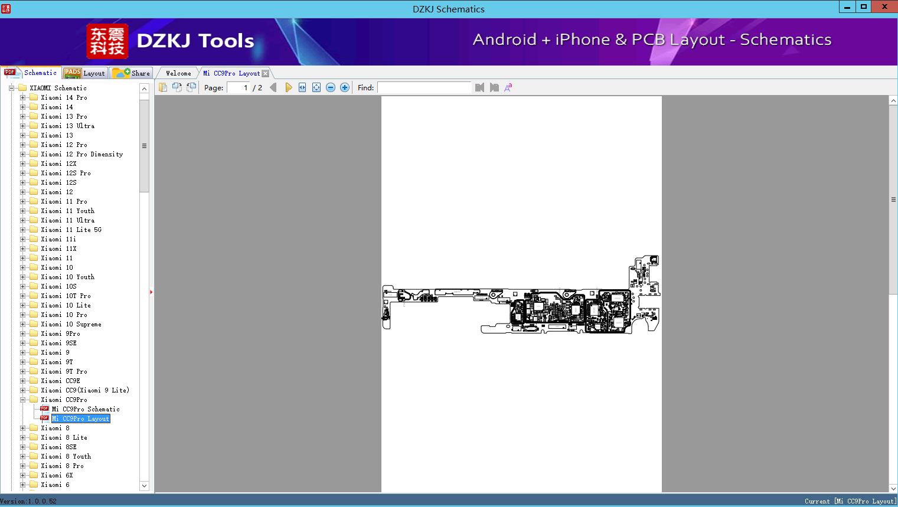Click the Find search text field

(x=424, y=87)
